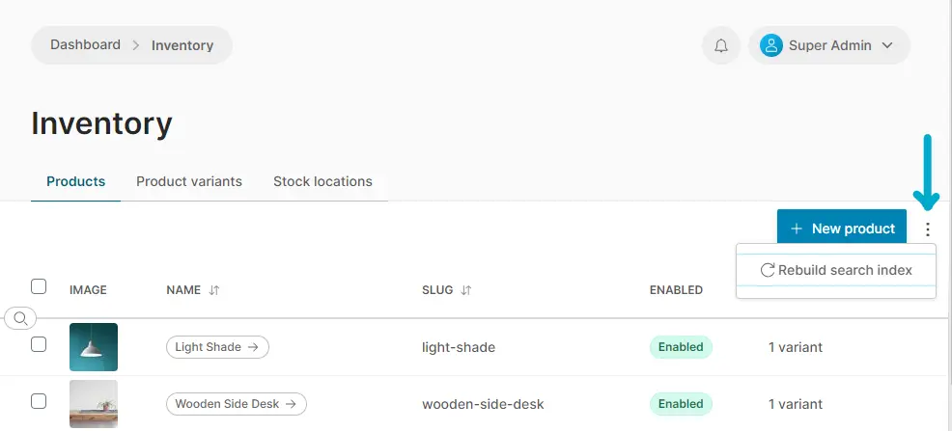
Task: Toggle the select-all checkbox in table header
Action: coord(39,286)
